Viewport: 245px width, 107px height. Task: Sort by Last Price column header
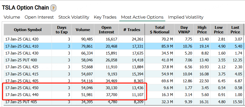235,30
